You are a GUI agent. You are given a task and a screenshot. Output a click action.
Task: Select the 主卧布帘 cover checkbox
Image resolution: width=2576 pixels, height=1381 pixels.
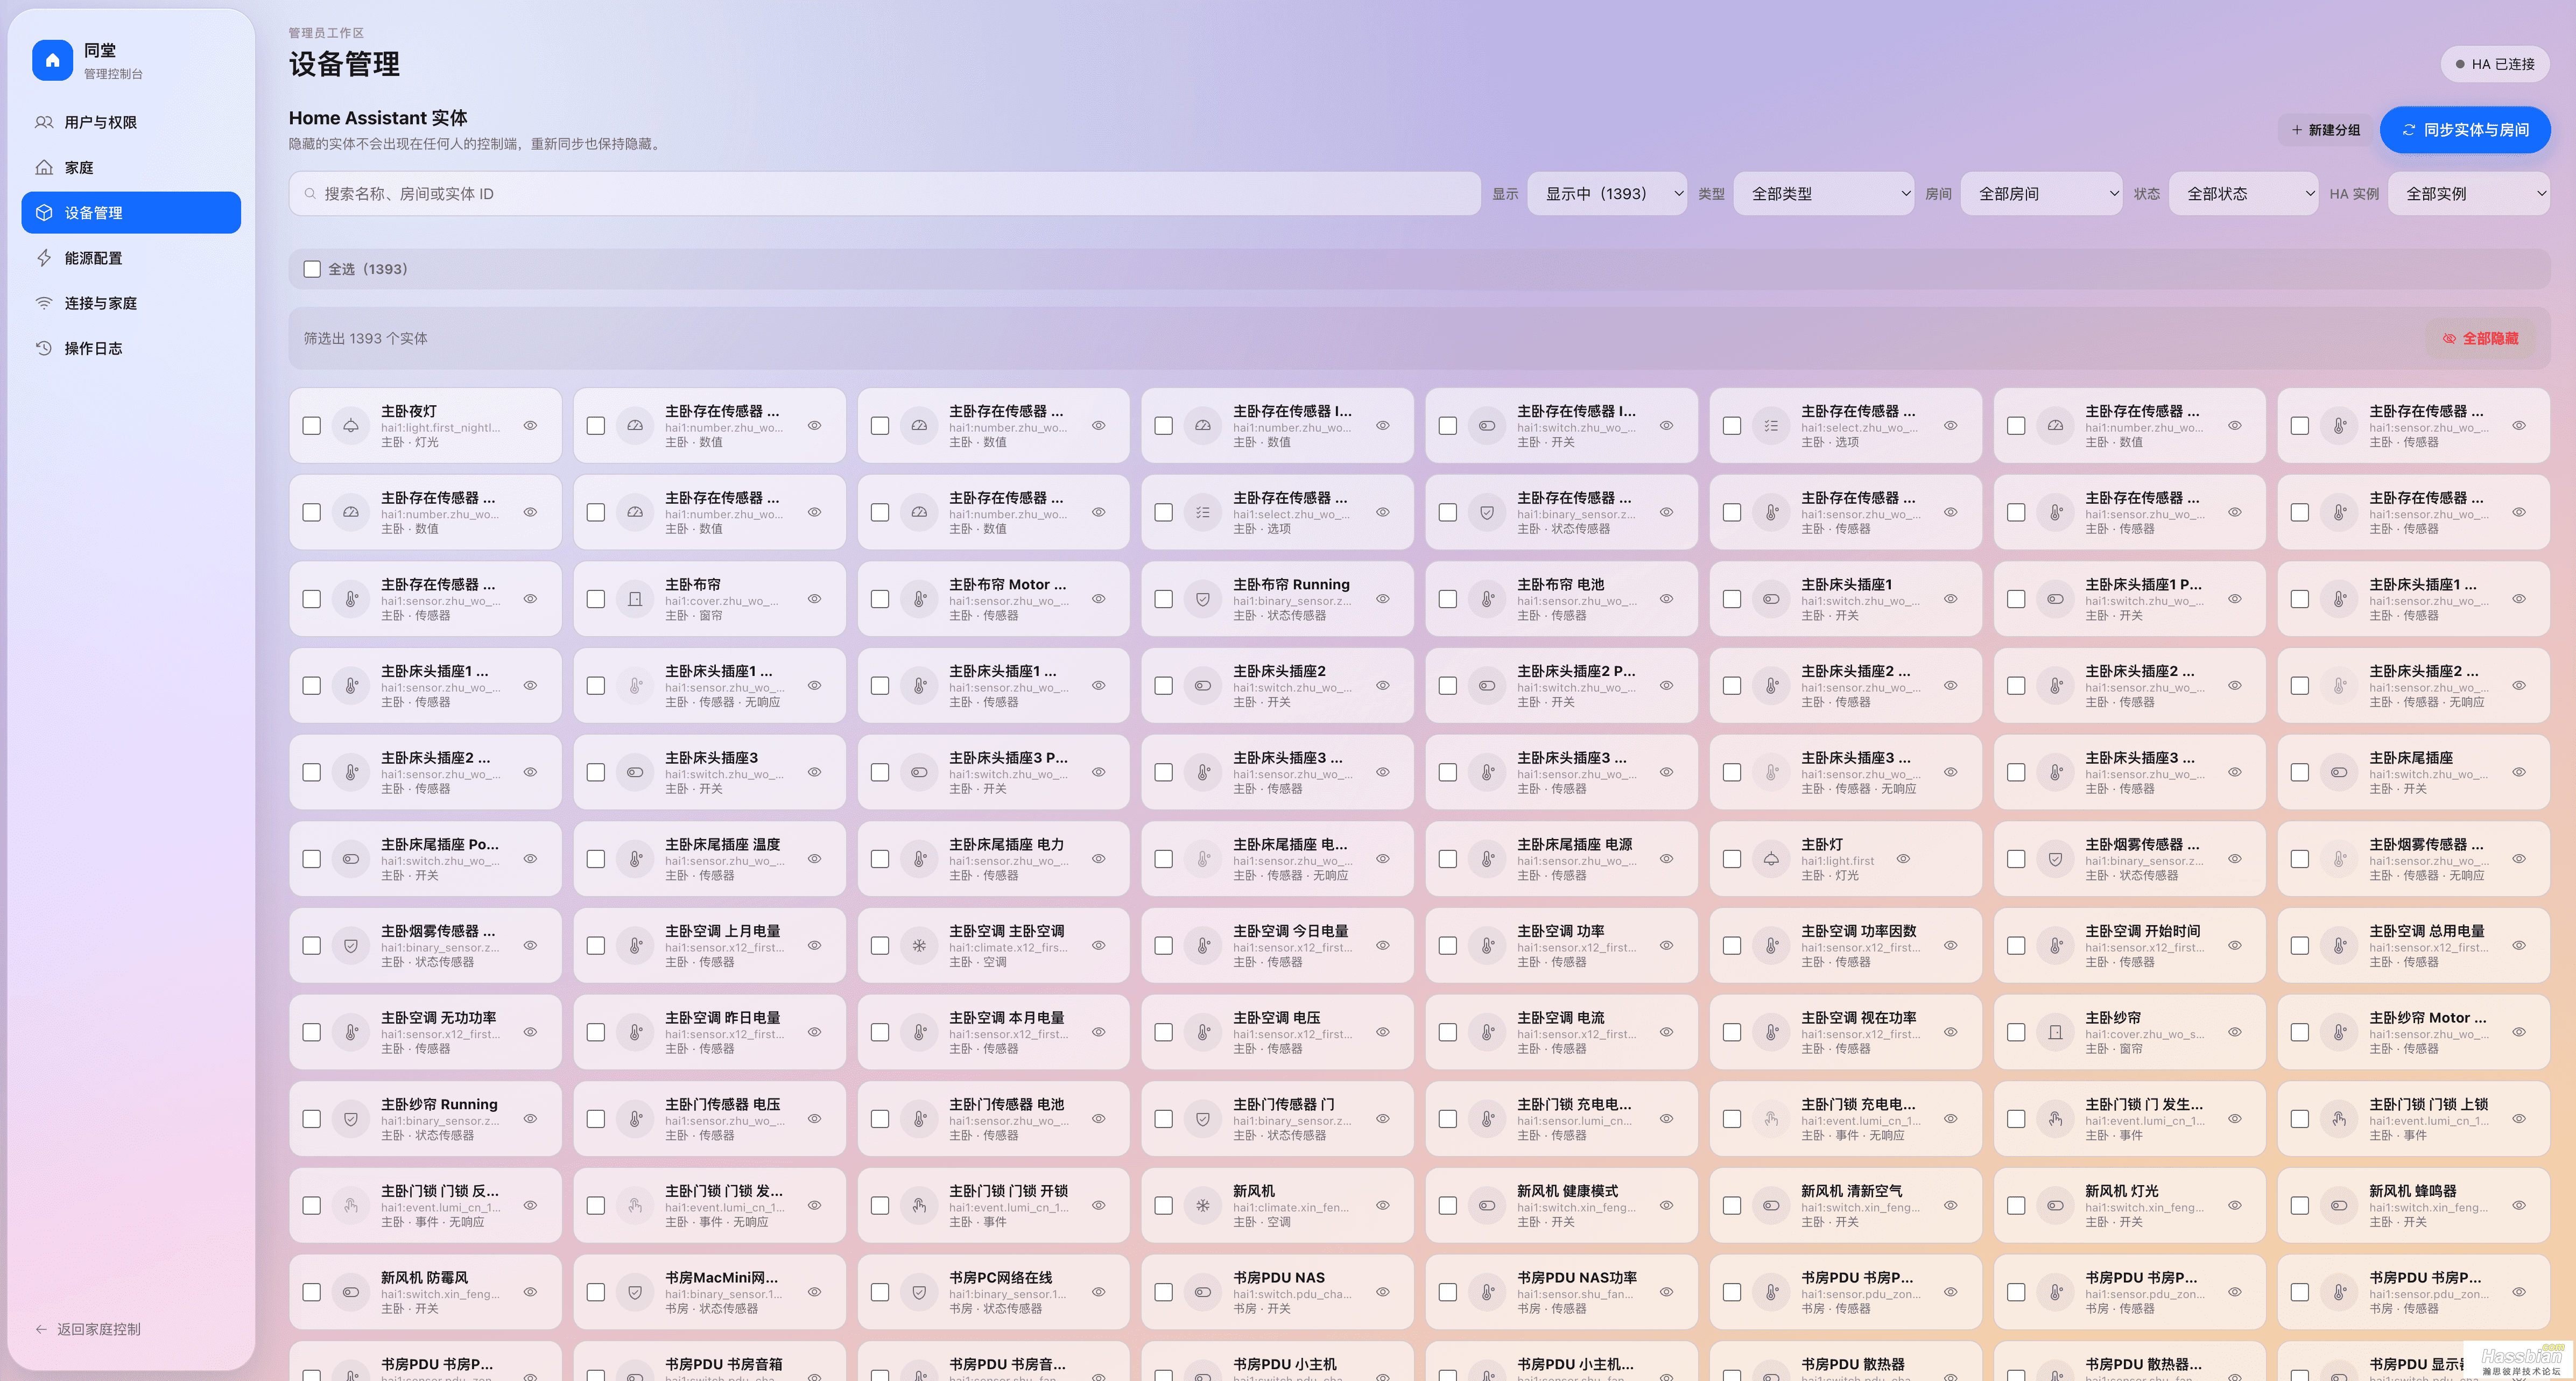click(x=596, y=599)
